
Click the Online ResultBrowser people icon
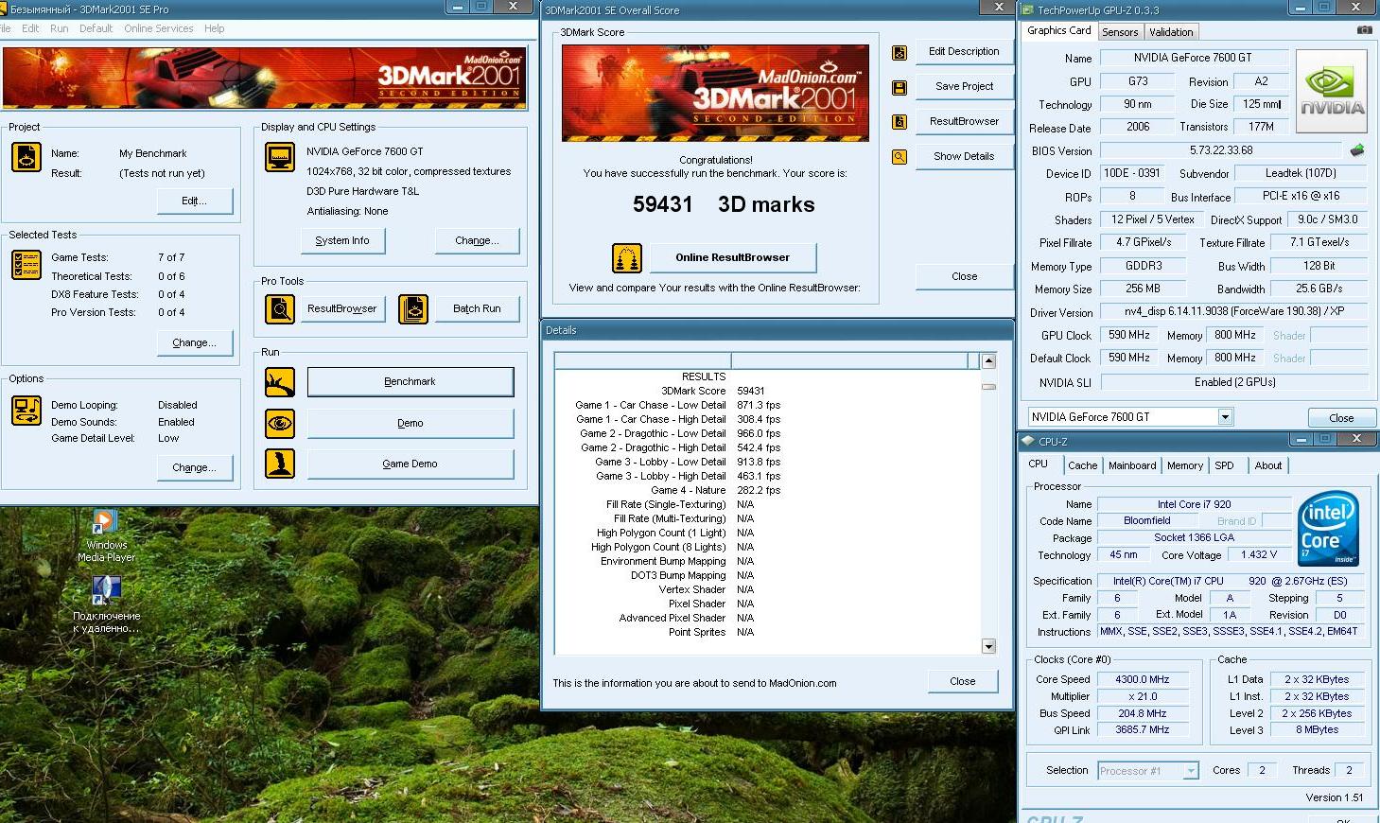pos(626,257)
